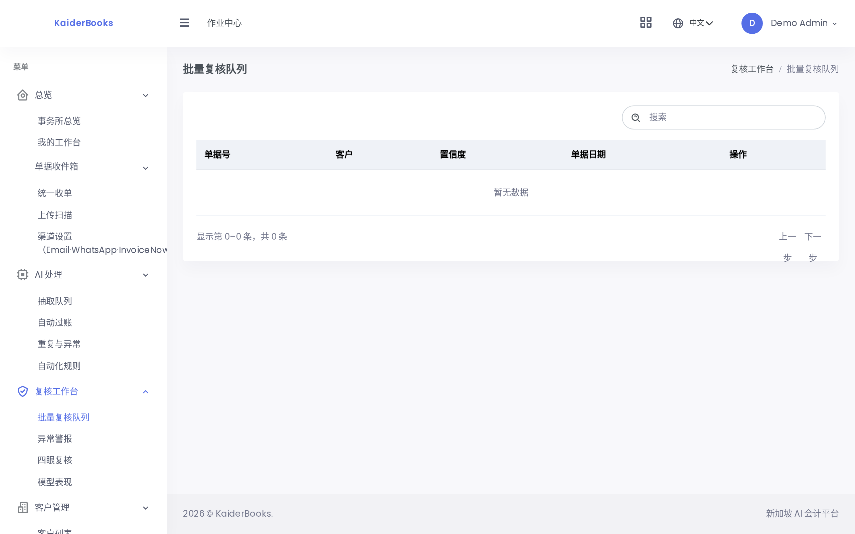Click the 显示第 0–0 条 info text
This screenshot has height=534, width=855.
click(x=242, y=237)
